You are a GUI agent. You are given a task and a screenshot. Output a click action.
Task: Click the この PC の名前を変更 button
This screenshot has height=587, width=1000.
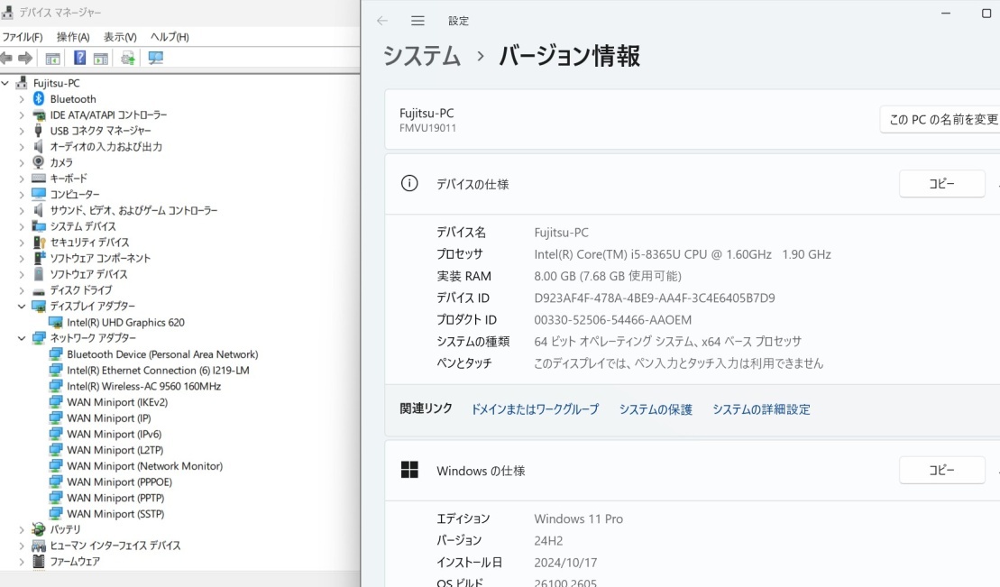pos(940,119)
